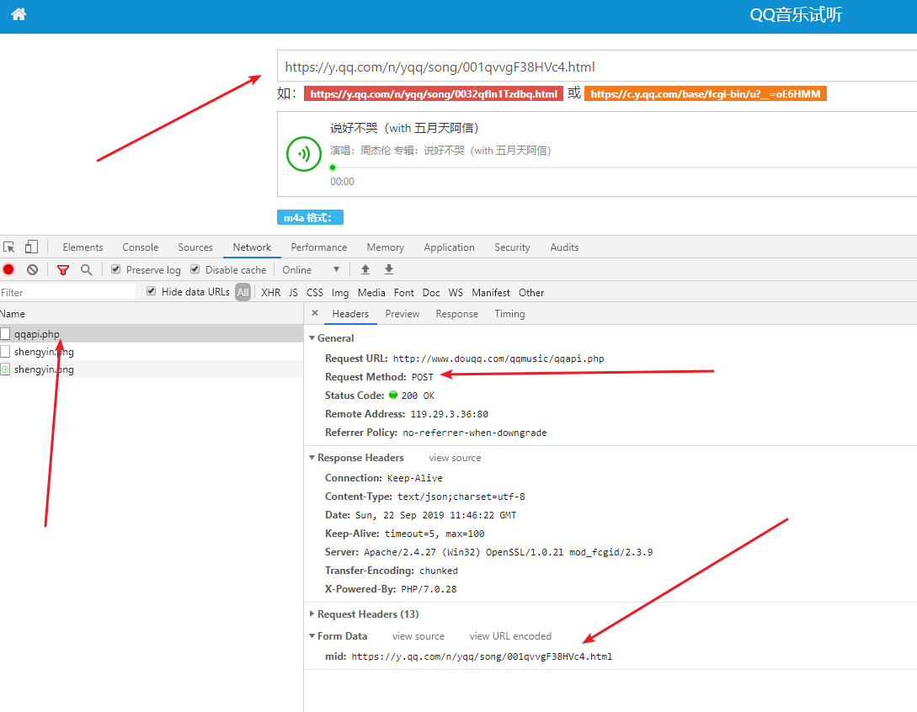Select the Preview detail tab
The height and width of the screenshot is (712, 917).
(403, 314)
